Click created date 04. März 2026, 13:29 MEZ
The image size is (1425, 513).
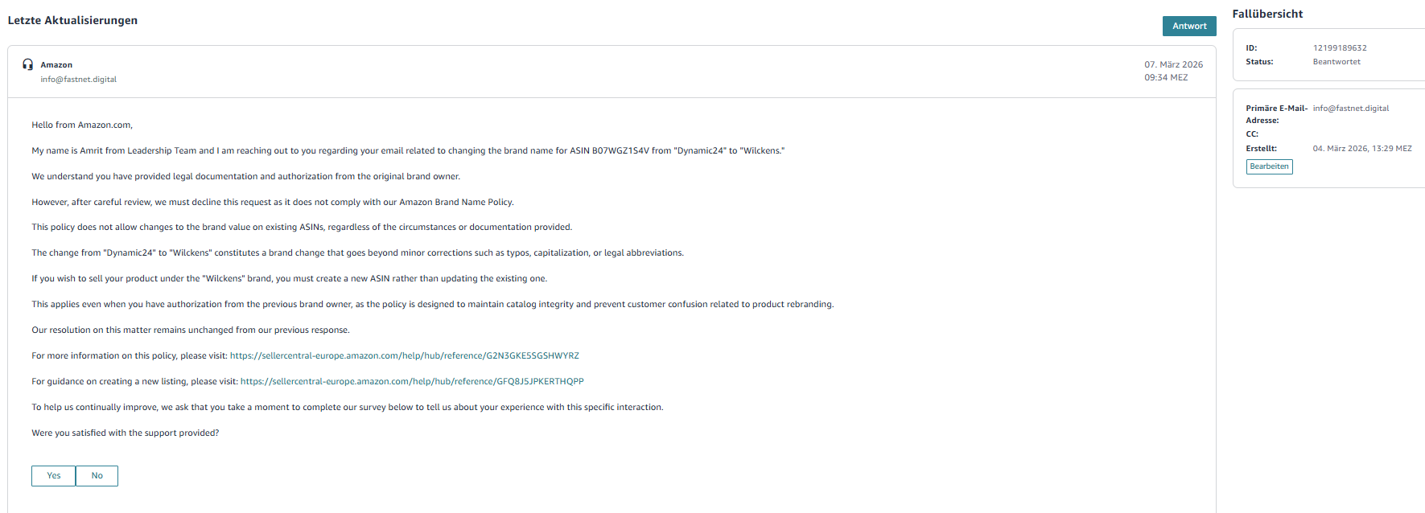1362,149
